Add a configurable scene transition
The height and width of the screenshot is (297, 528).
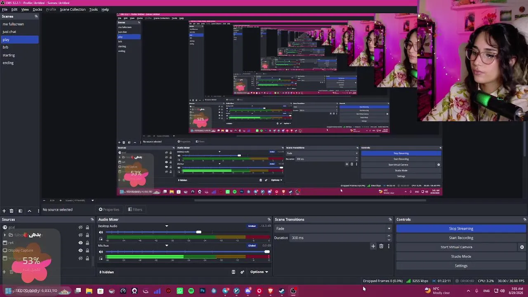point(373,246)
